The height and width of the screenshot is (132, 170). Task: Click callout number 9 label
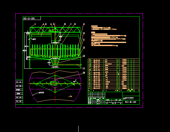tap(84, 24)
